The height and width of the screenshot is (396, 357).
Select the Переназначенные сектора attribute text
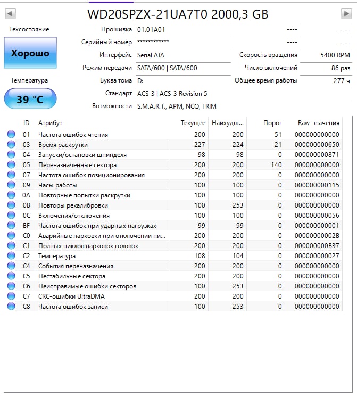click(77, 165)
